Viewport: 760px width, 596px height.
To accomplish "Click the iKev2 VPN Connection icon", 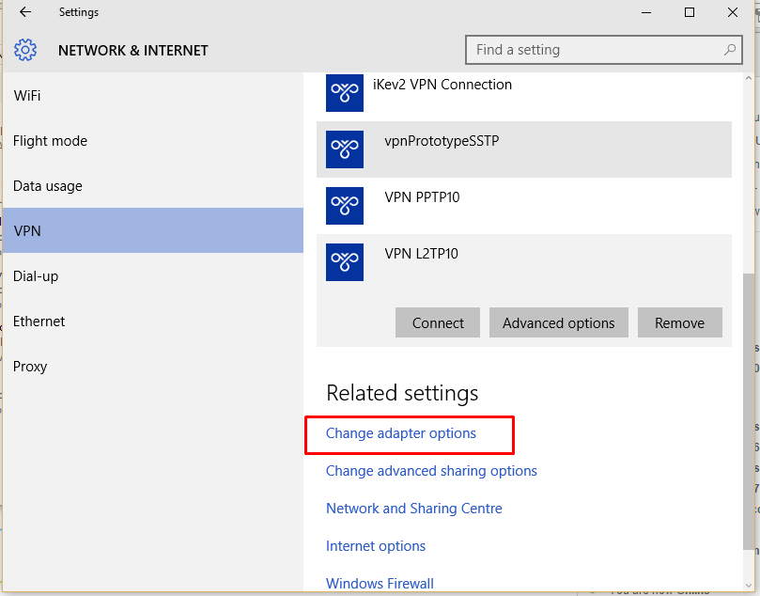I will tap(345, 92).
